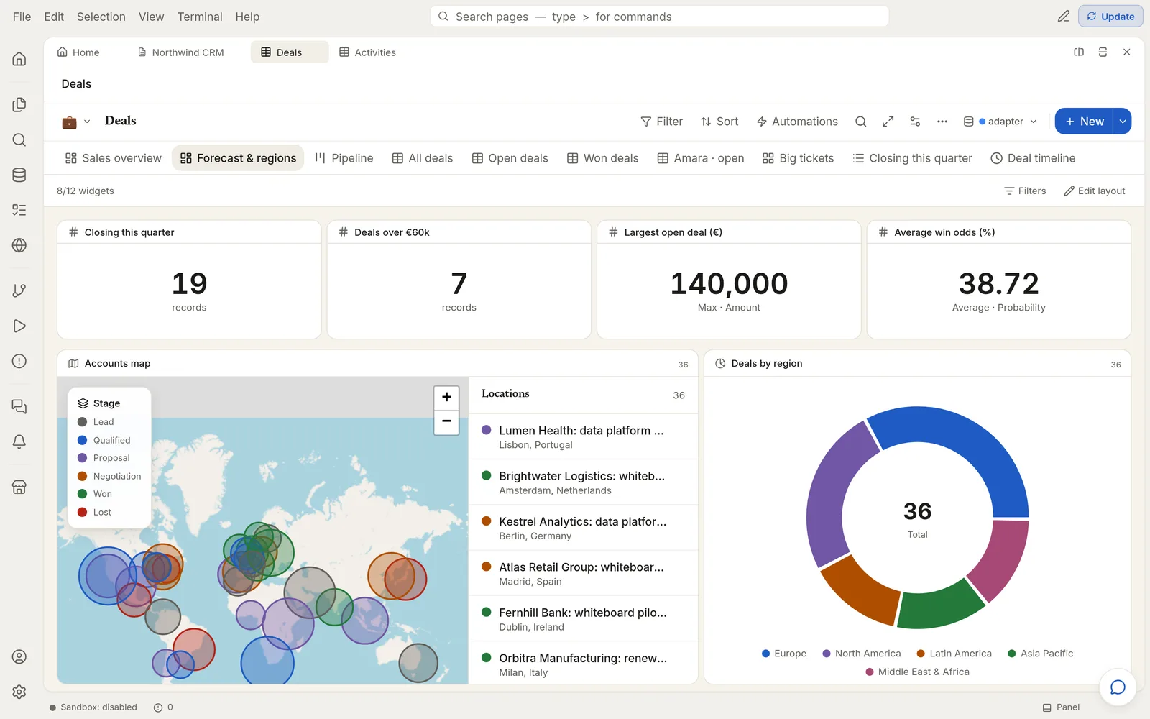Open the tasks checklist sidebar icon
This screenshot has height=719, width=1150.
[19, 210]
